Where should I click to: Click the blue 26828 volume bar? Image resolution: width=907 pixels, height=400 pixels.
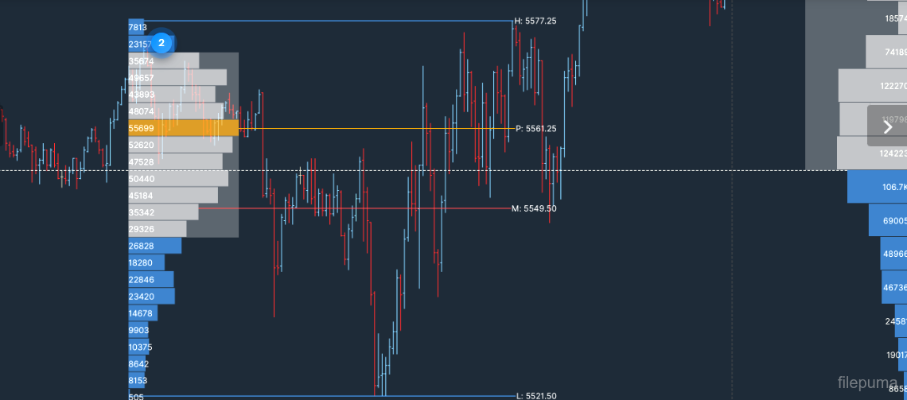tap(154, 246)
